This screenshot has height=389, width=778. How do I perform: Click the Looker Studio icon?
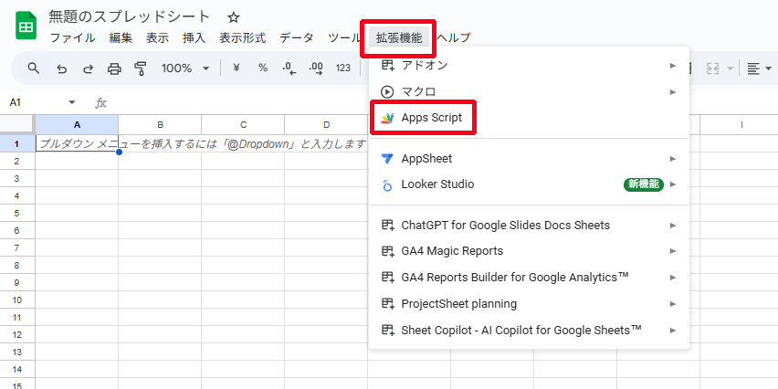pyautogui.click(x=387, y=185)
